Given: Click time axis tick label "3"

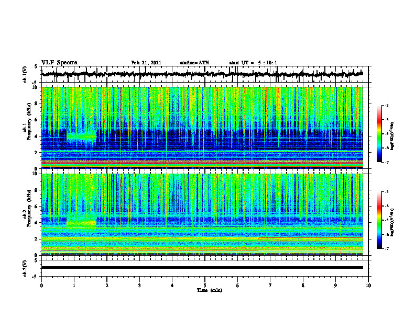Looking at the screenshot, I should coord(139,285).
